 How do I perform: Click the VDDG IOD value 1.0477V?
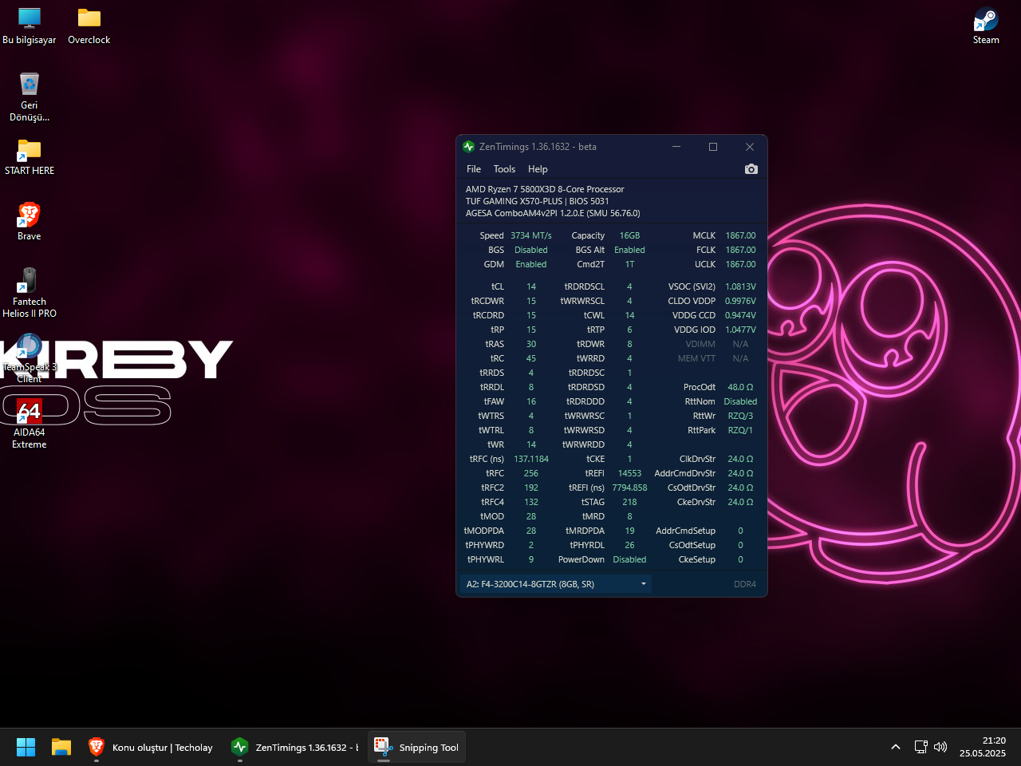(x=740, y=330)
